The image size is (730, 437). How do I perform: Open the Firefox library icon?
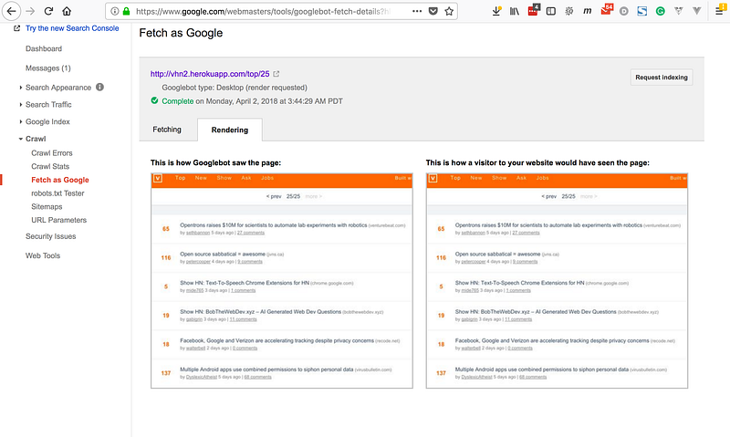click(515, 11)
